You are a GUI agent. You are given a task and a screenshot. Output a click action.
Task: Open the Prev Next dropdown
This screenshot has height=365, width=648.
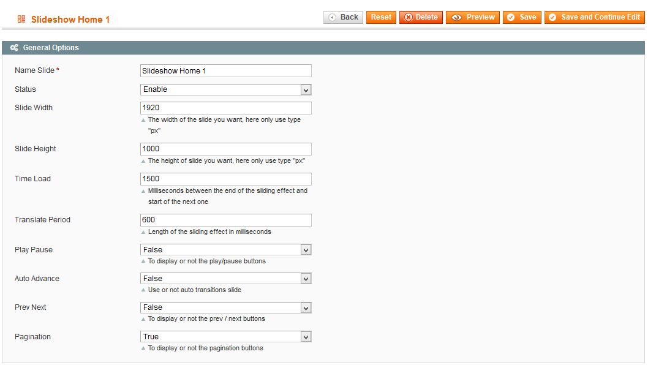(x=225, y=307)
